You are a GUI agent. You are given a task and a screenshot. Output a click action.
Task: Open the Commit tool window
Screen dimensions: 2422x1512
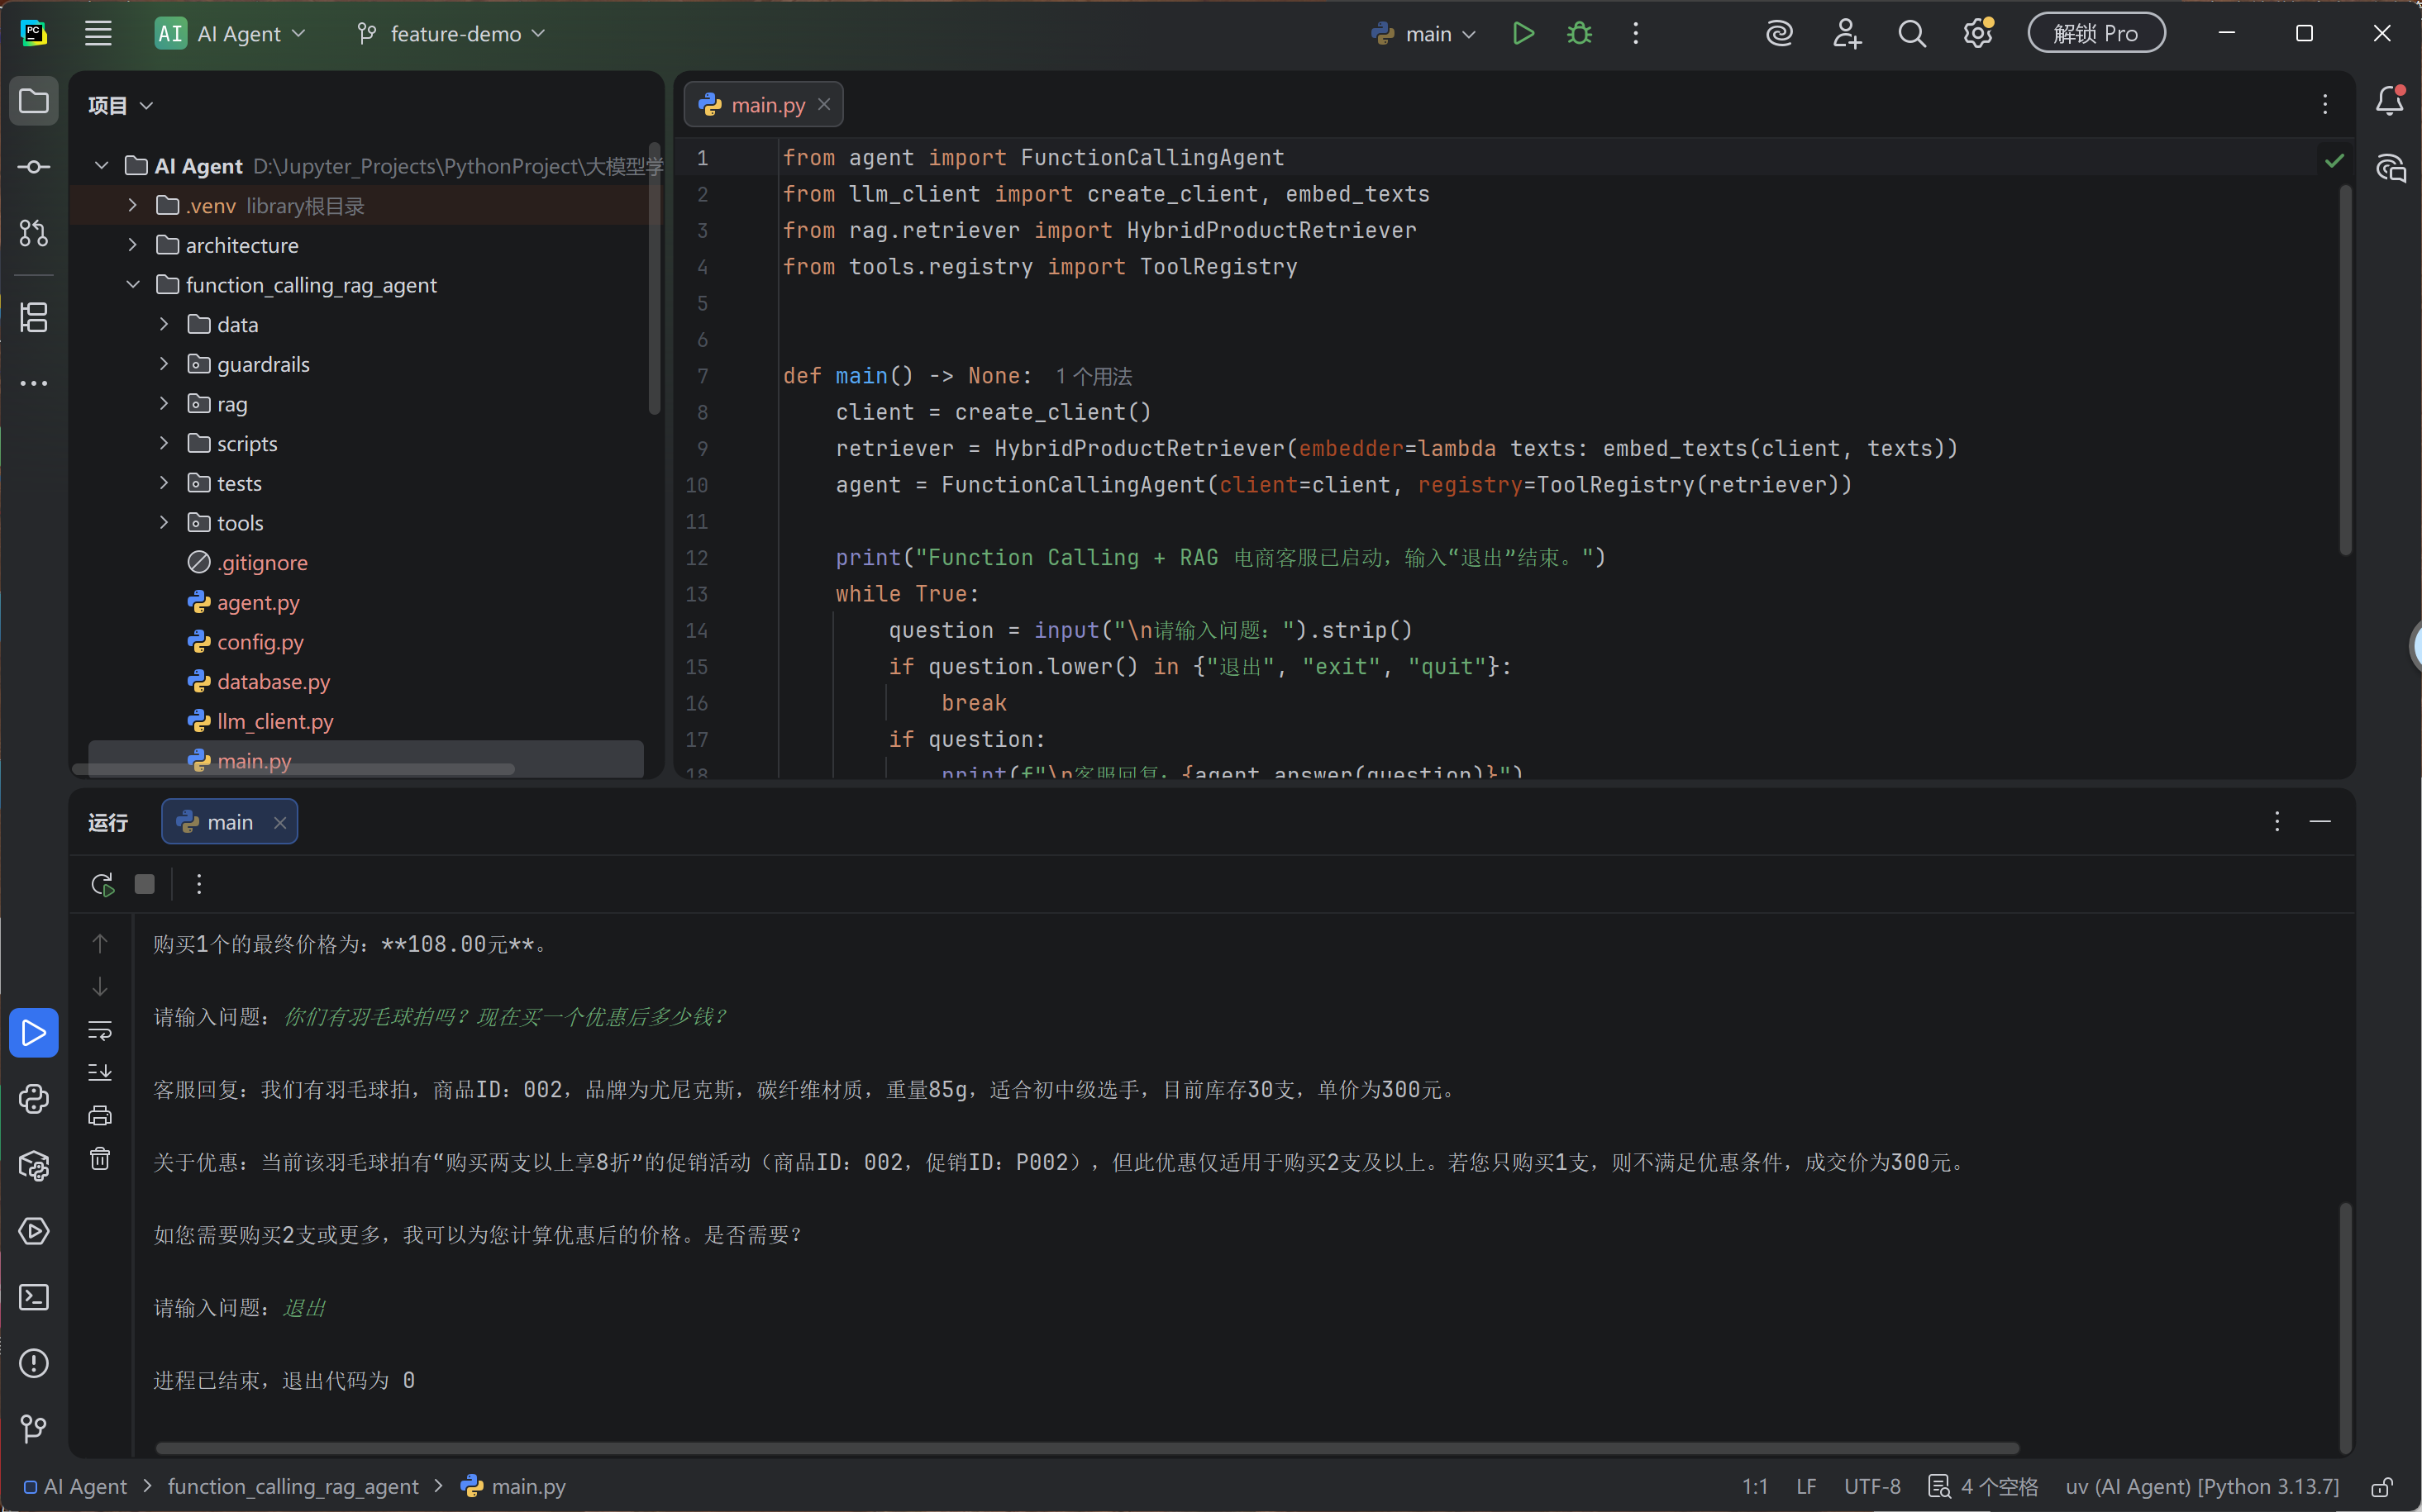34,167
